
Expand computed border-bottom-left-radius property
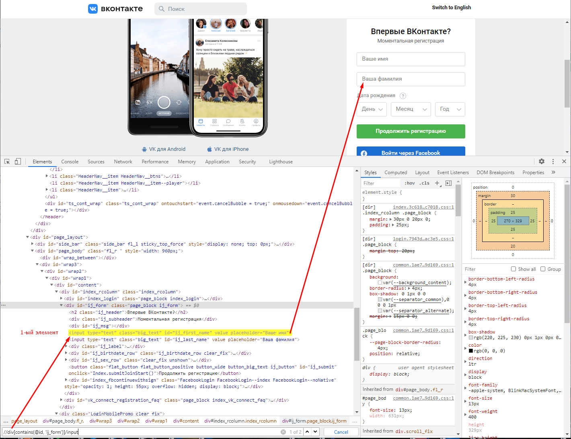tap(466, 282)
